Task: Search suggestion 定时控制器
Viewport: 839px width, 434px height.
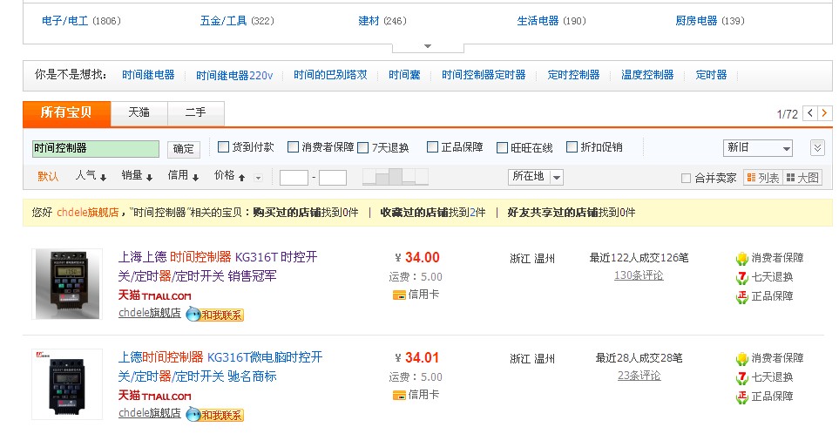Action: pyautogui.click(x=573, y=75)
